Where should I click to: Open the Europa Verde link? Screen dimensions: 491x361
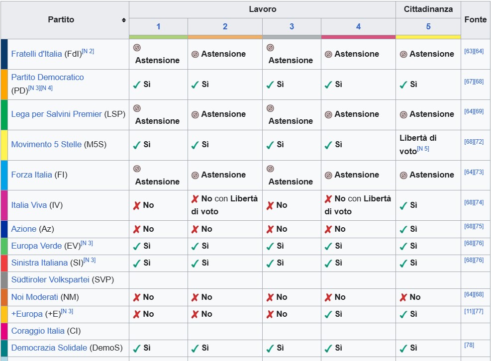coord(36,246)
